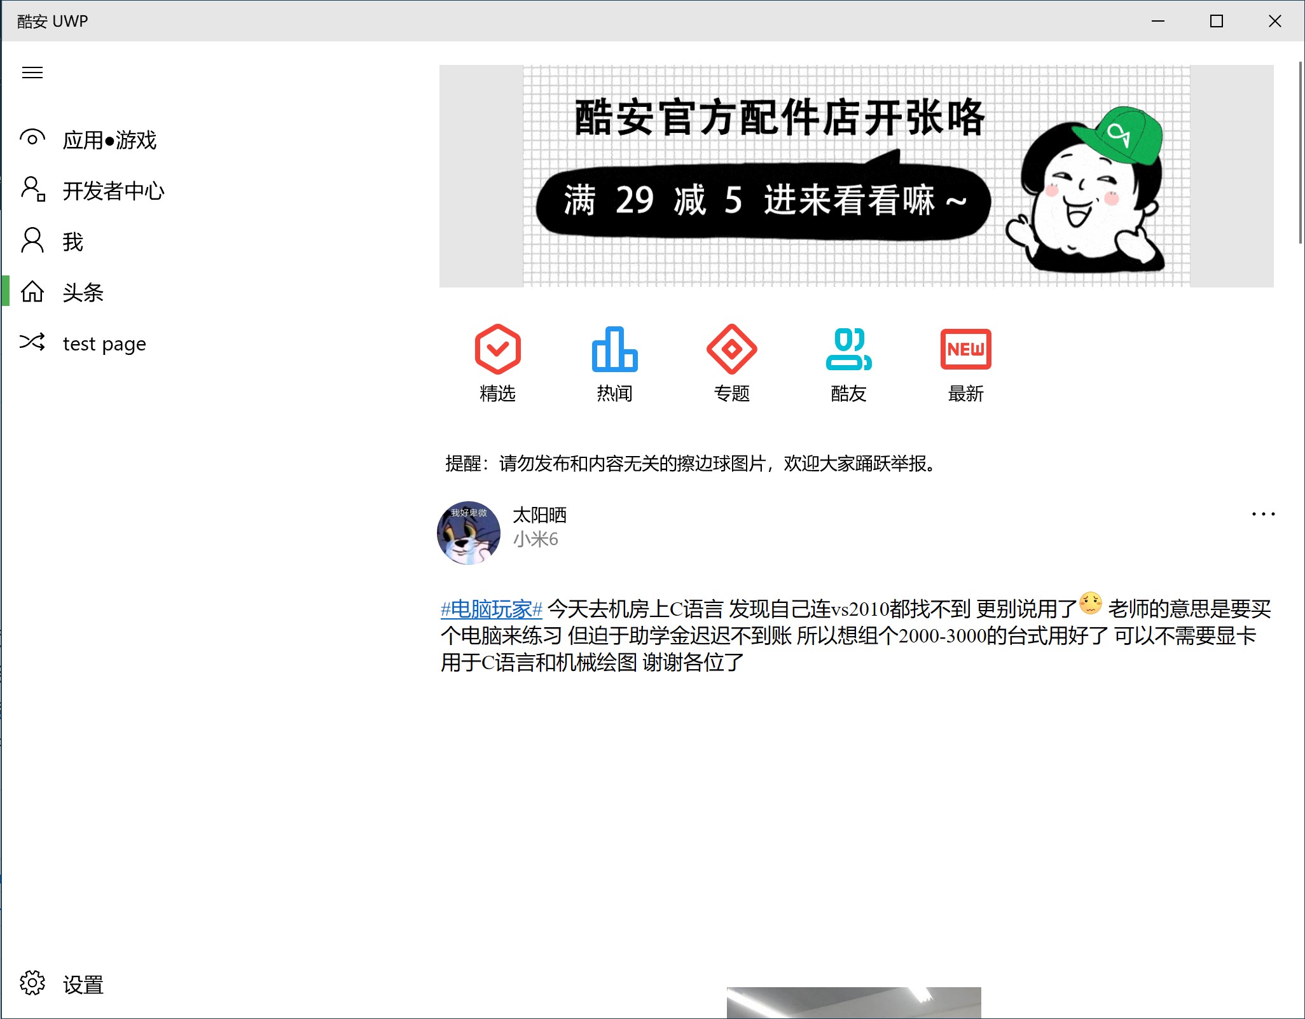Open the partially visible post photo

coord(853,1003)
